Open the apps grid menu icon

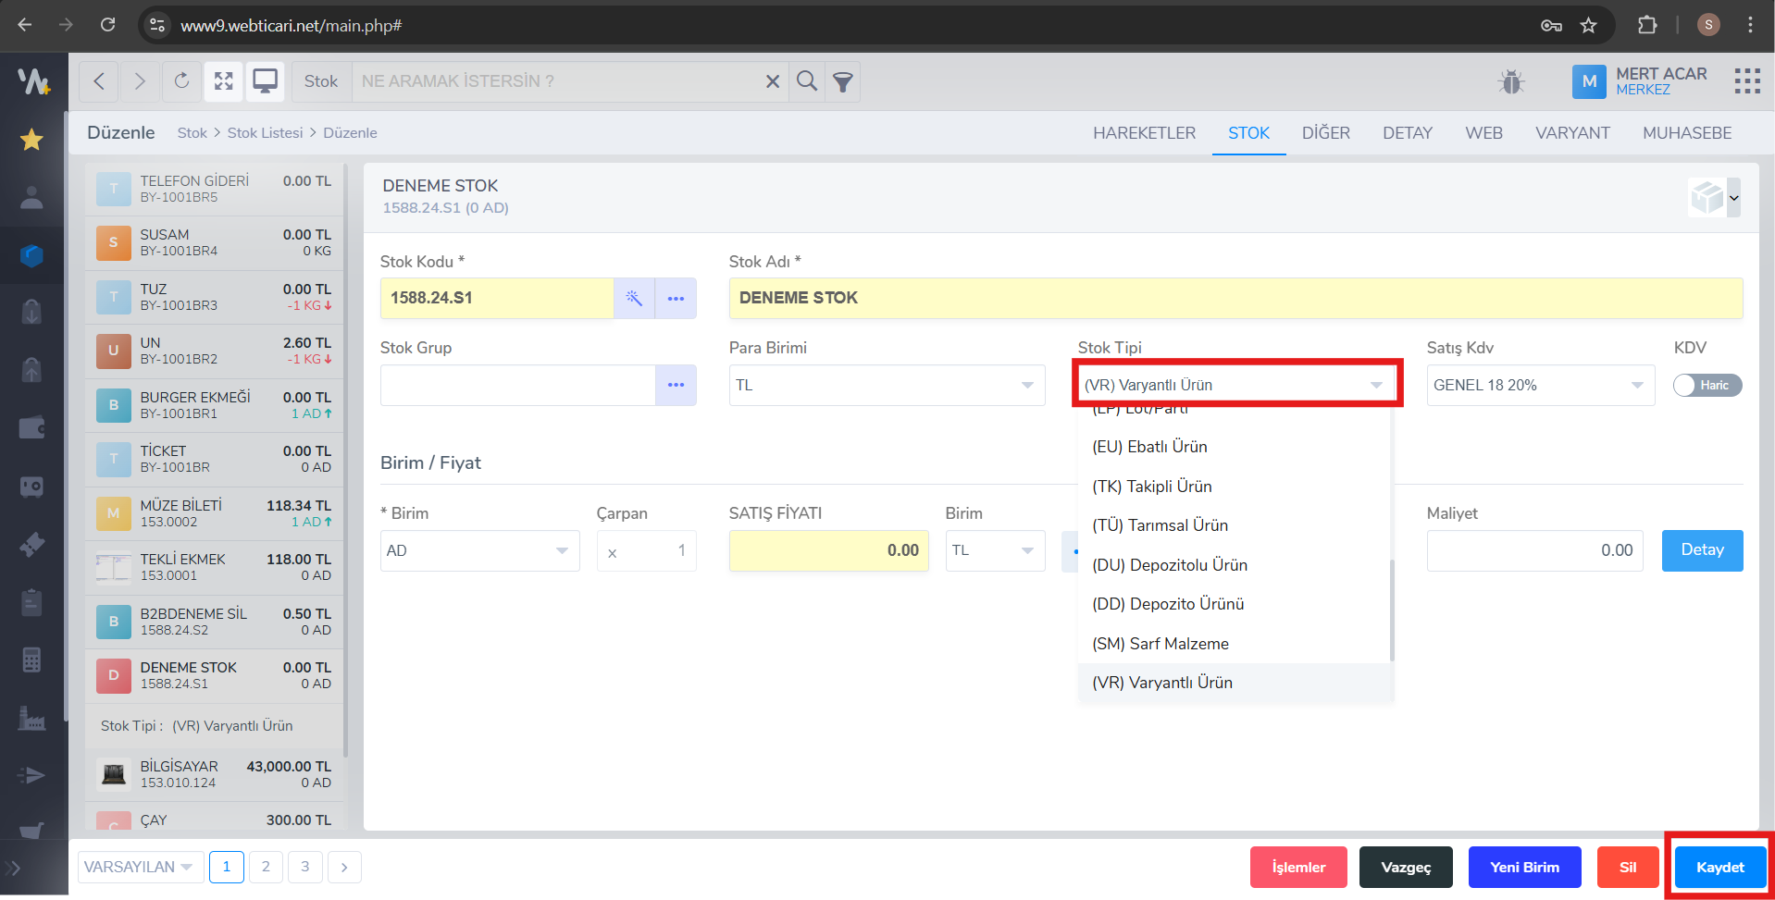pyautogui.click(x=1746, y=81)
